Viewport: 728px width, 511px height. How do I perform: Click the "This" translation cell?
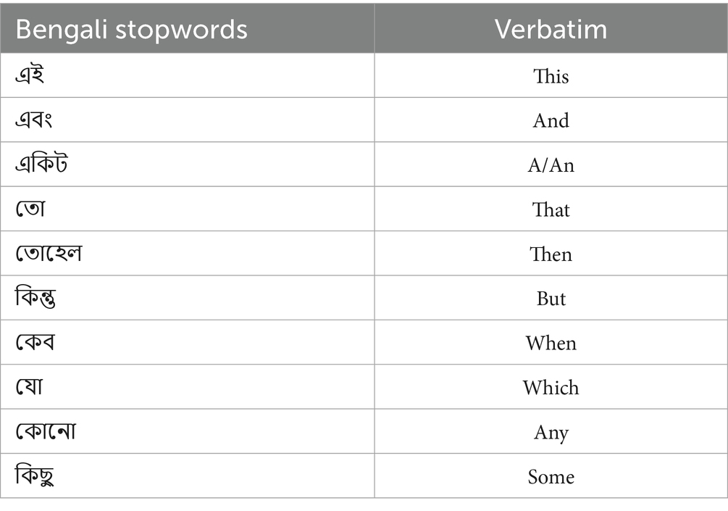point(551,76)
